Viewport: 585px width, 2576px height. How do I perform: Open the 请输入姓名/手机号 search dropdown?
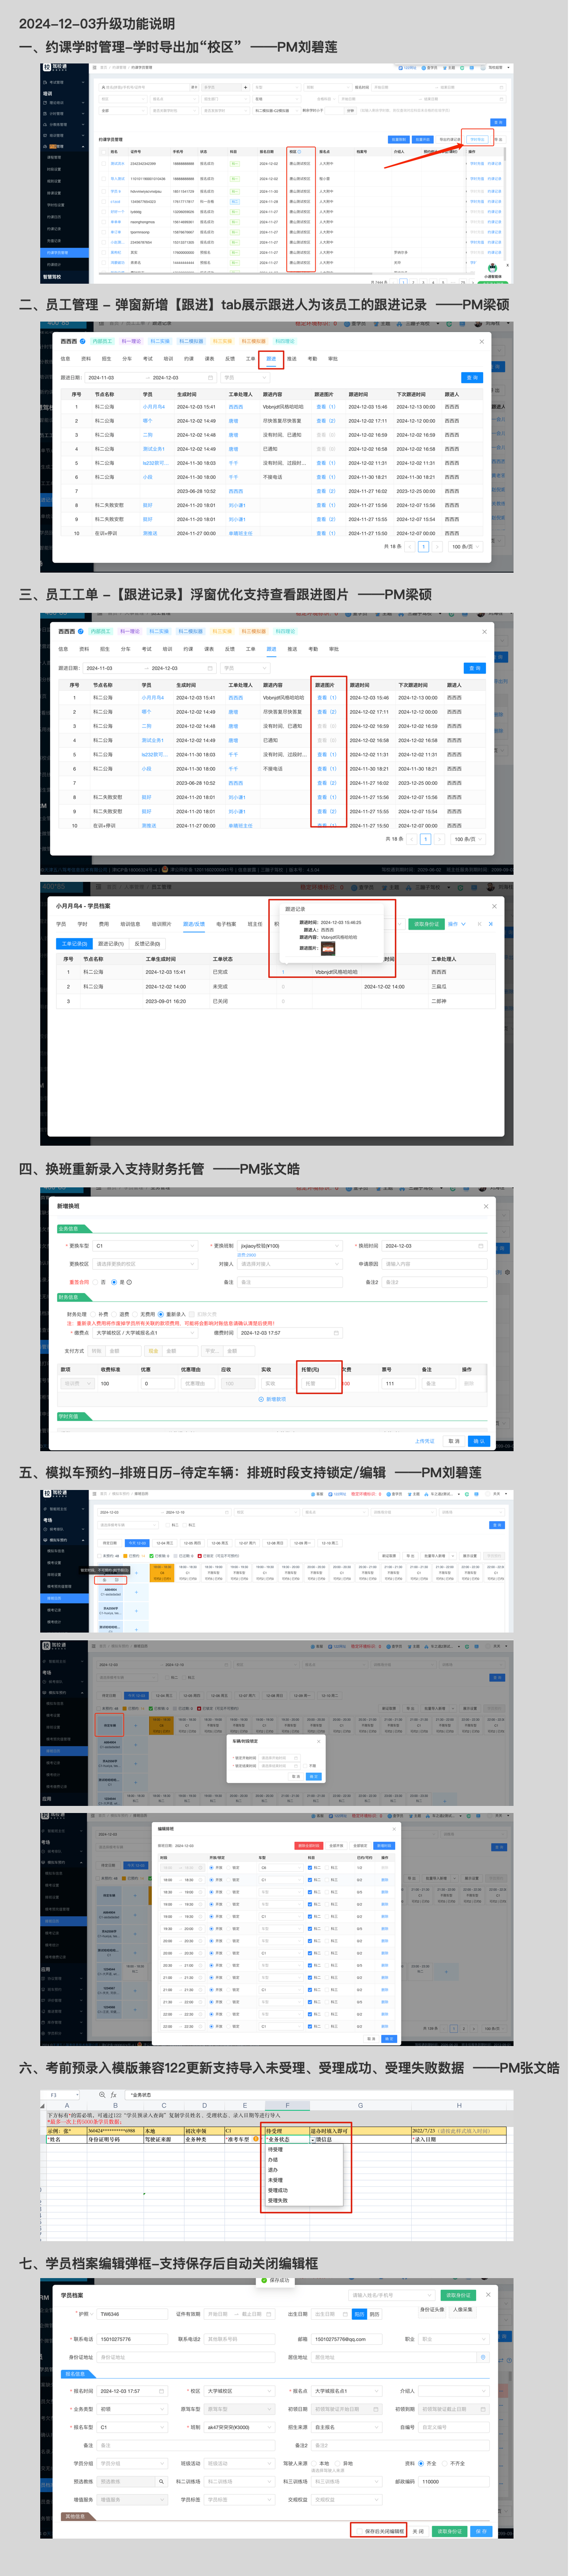[x=393, y=2295]
